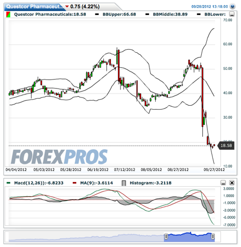Click the Questcor candlestick legend icon
241x247 pixels.
coord(8,15)
